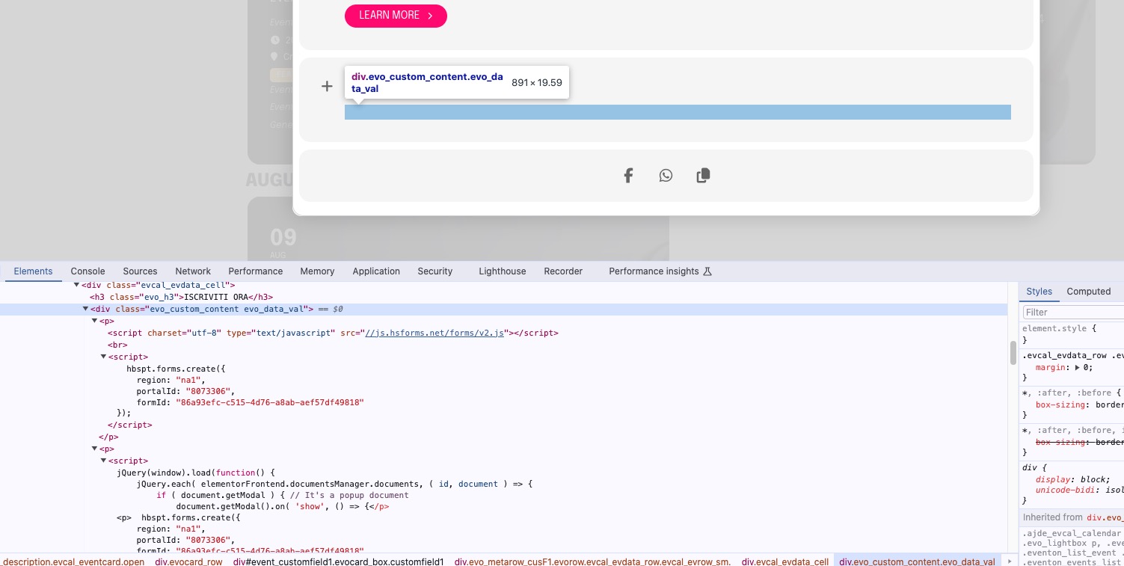Select the br element row
The width and height of the screenshot is (1124, 566).
[117, 345]
